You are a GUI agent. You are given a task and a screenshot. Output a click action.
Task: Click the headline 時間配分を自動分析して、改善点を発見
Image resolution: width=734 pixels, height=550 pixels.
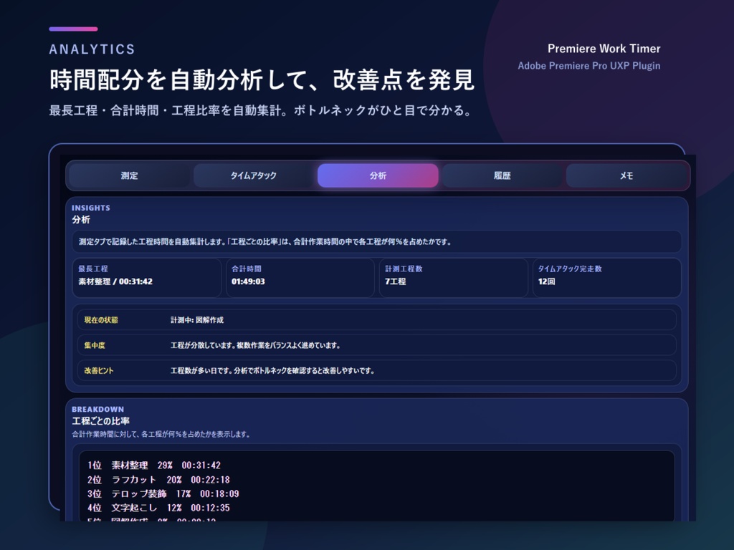[262, 80]
